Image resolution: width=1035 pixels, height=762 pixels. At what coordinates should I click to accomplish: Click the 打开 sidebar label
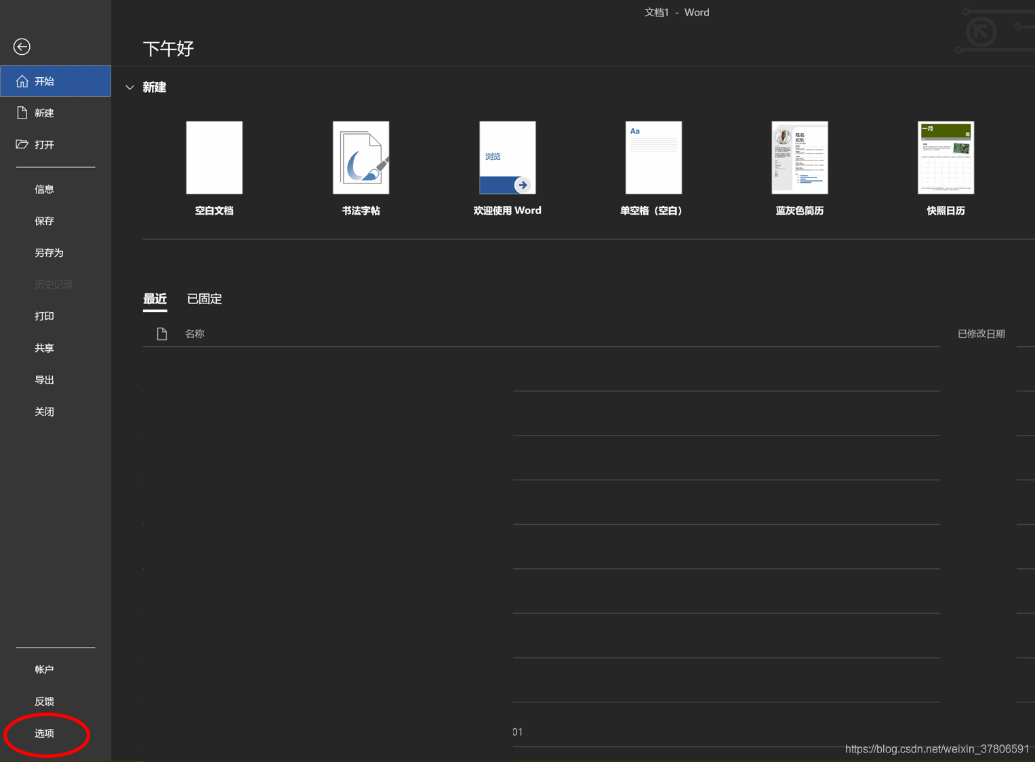44,145
